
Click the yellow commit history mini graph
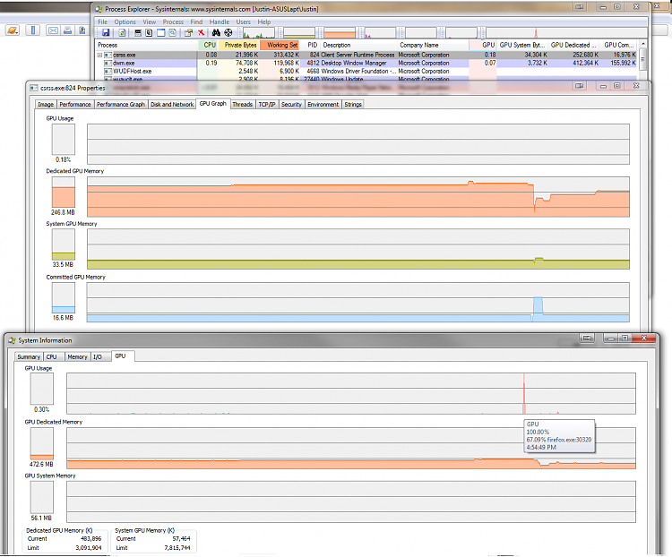tap(299, 32)
